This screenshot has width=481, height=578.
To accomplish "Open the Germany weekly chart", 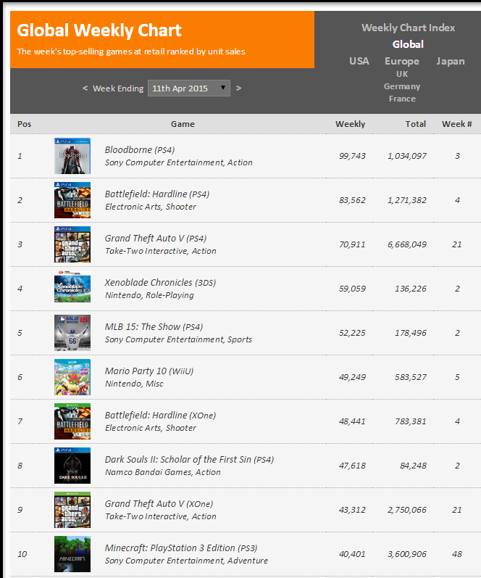I will [402, 86].
